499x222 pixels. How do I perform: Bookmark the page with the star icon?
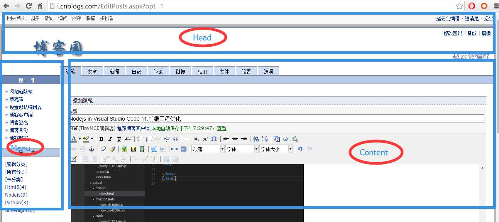coord(459,6)
